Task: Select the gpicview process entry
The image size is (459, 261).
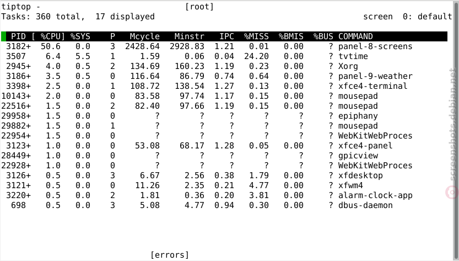Action: click(358, 156)
